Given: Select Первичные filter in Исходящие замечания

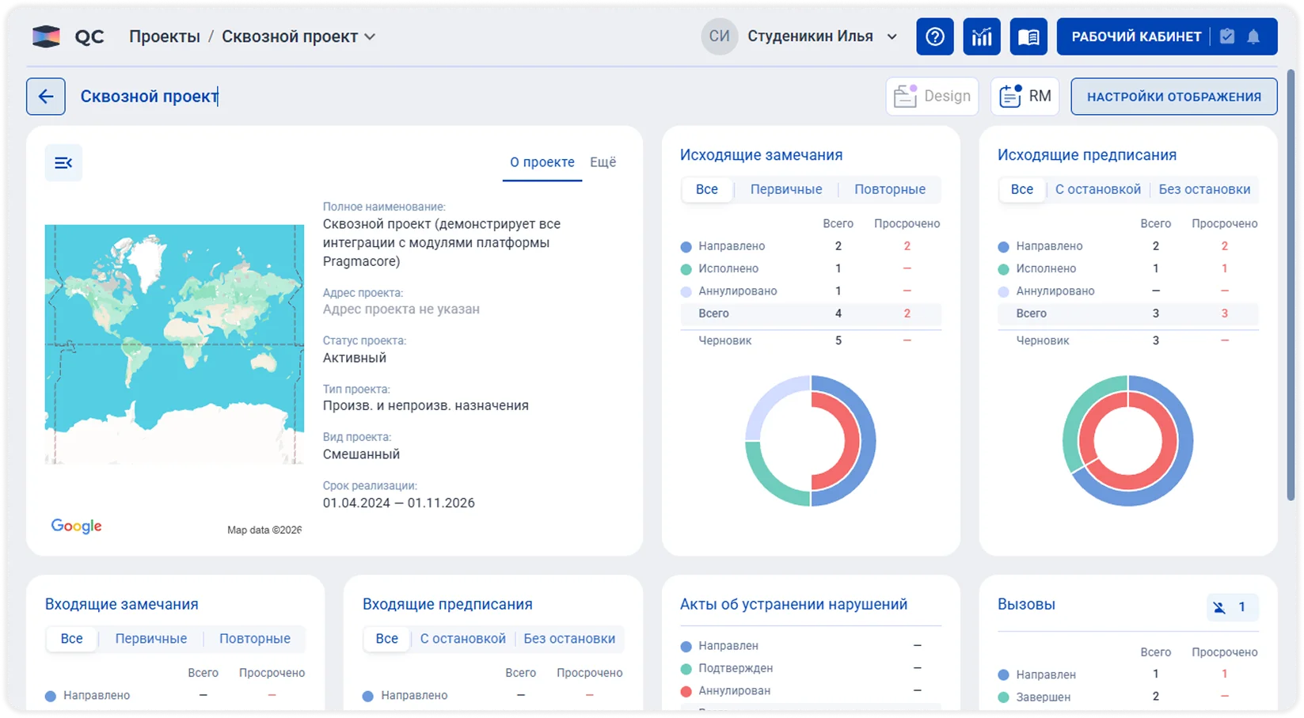Looking at the screenshot, I should 785,189.
